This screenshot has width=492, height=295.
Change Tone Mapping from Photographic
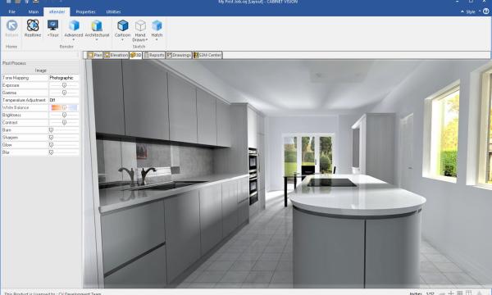coord(64,78)
